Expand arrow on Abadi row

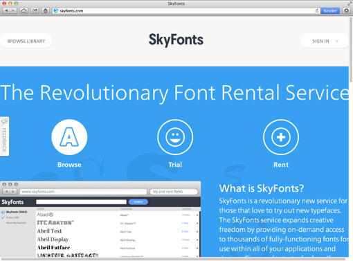point(197,215)
